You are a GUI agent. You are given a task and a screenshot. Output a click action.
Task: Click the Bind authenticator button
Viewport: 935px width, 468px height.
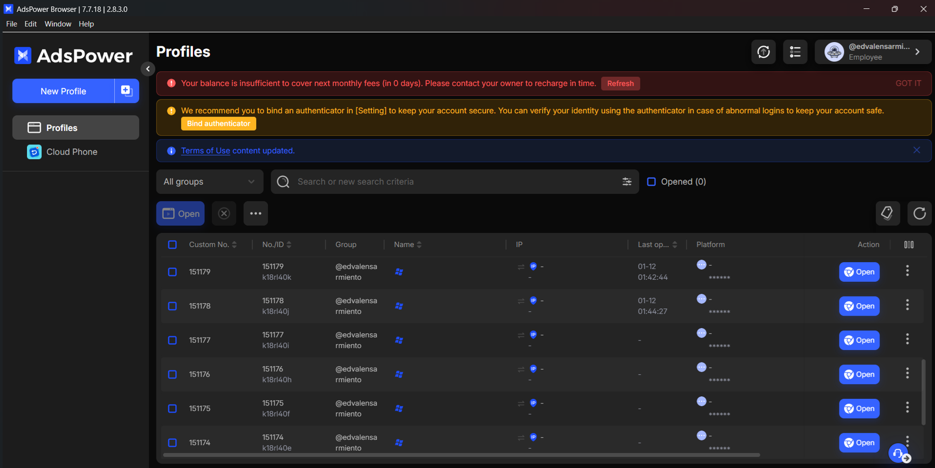click(x=219, y=124)
